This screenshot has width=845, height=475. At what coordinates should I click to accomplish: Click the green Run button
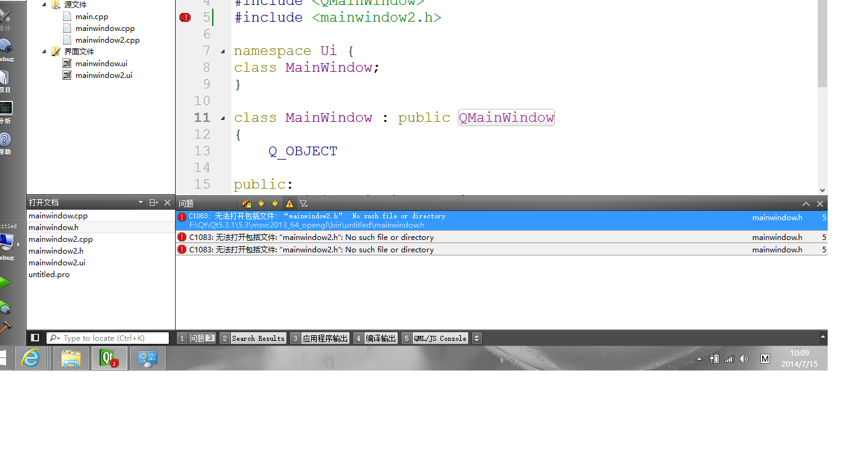5,283
